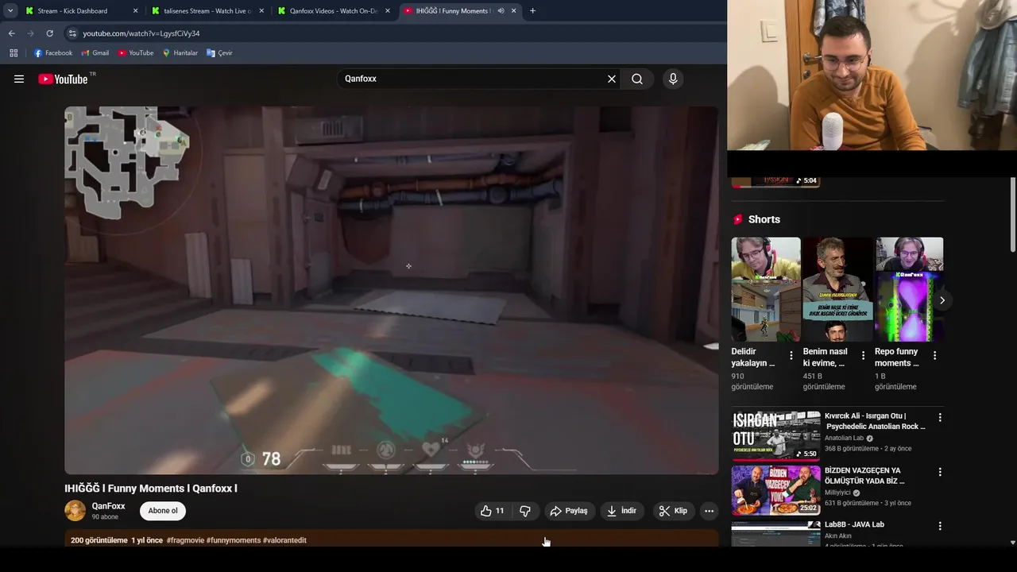This screenshot has height=572, width=1017.
Task: Click the video player area
Action: click(392, 290)
